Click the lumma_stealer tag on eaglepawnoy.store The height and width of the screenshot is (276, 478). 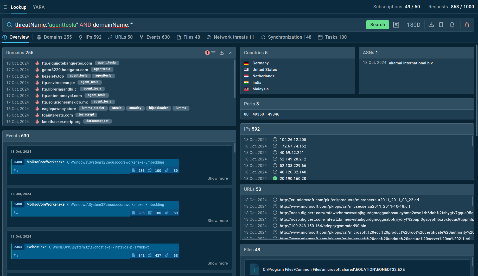pos(93,108)
